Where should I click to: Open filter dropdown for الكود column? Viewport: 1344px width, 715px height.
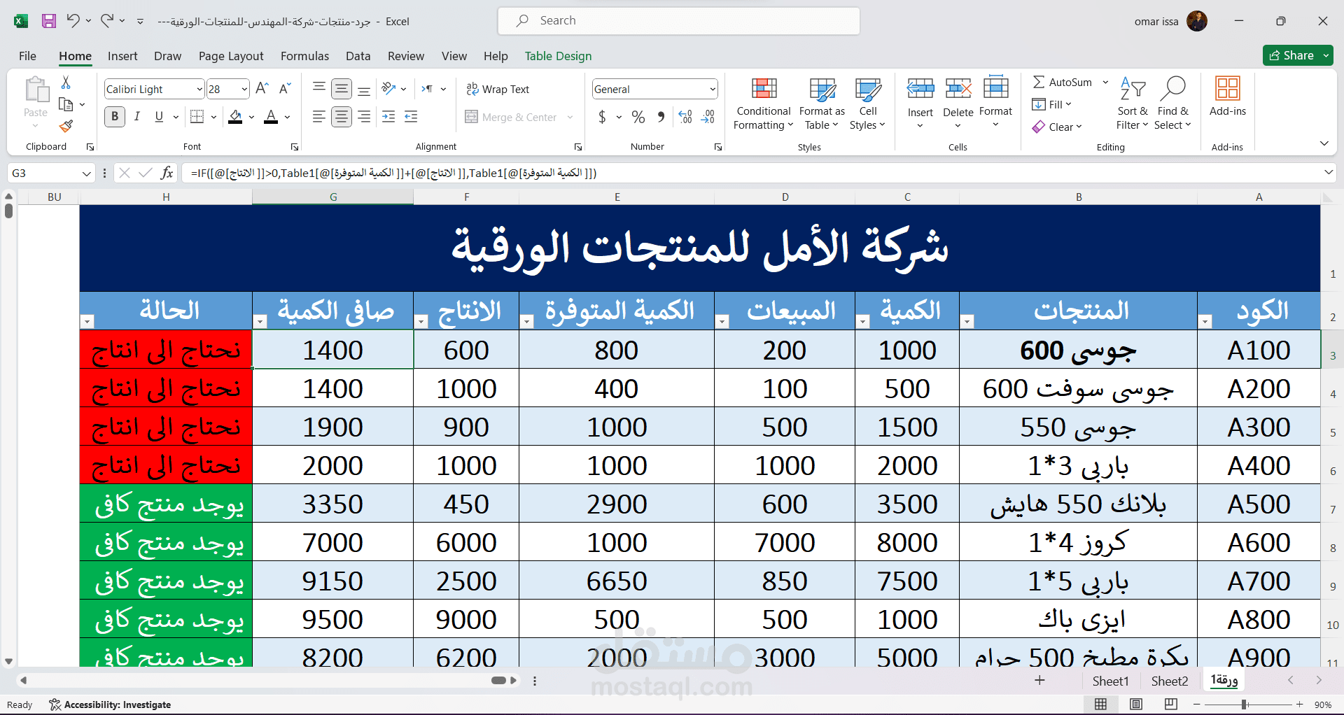coord(1205,322)
